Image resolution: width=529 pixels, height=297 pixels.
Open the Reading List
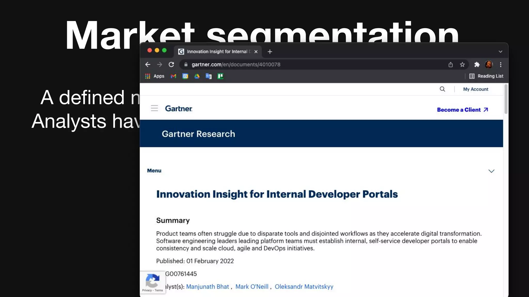tap(486, 76)
